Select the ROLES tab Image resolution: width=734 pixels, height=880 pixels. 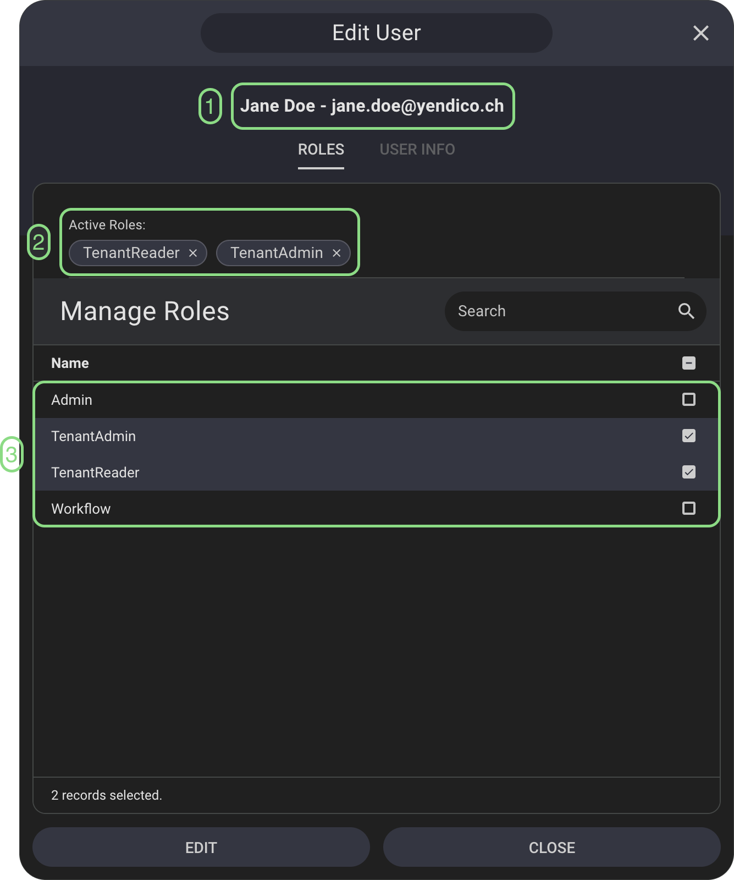click(321, 150)
